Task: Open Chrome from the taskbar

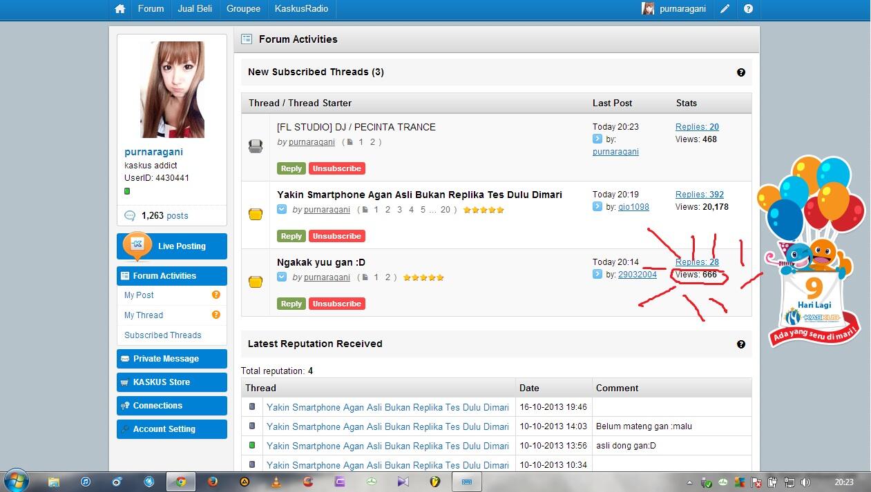Action: [181, 482]
